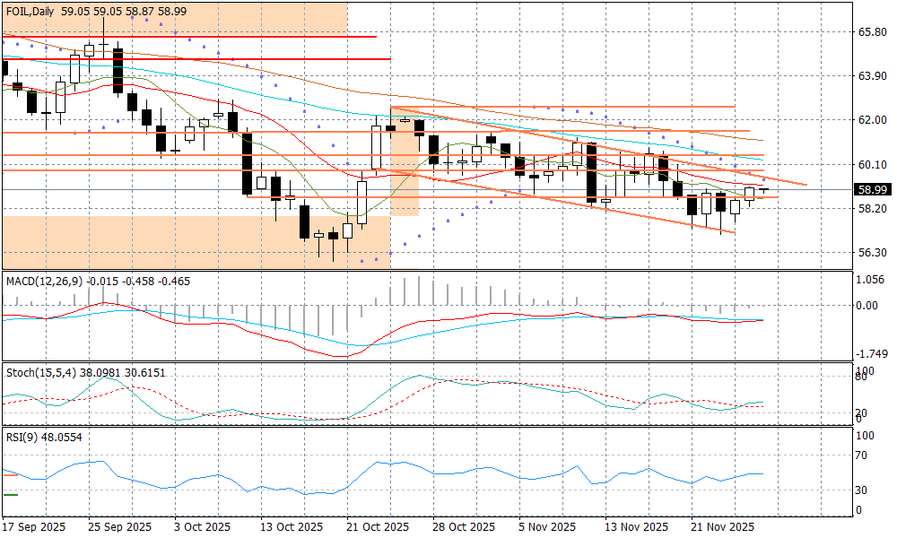Click the 56.30 price axis label

point(872,253)
